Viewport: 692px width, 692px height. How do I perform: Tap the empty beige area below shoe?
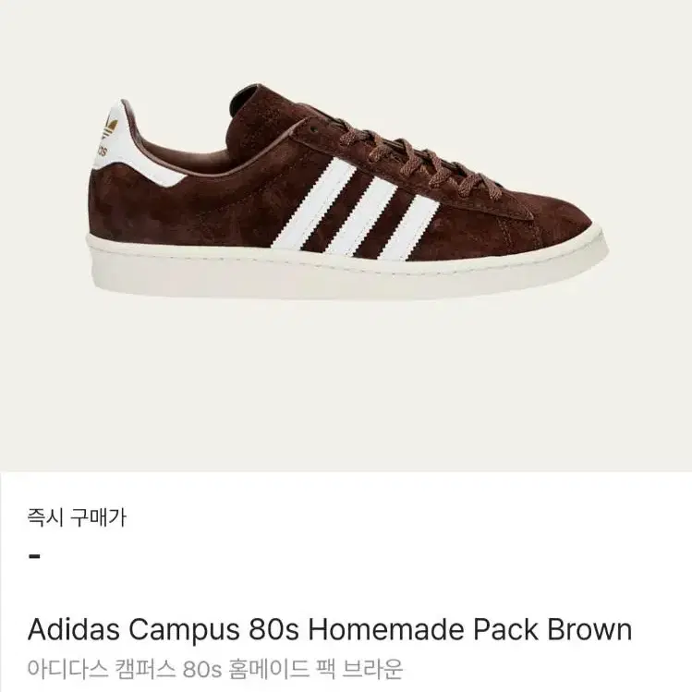click(346, 384)
